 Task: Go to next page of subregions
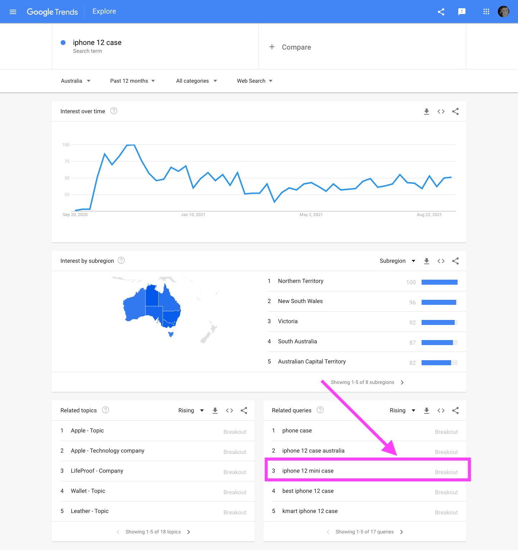click(402, 382)
